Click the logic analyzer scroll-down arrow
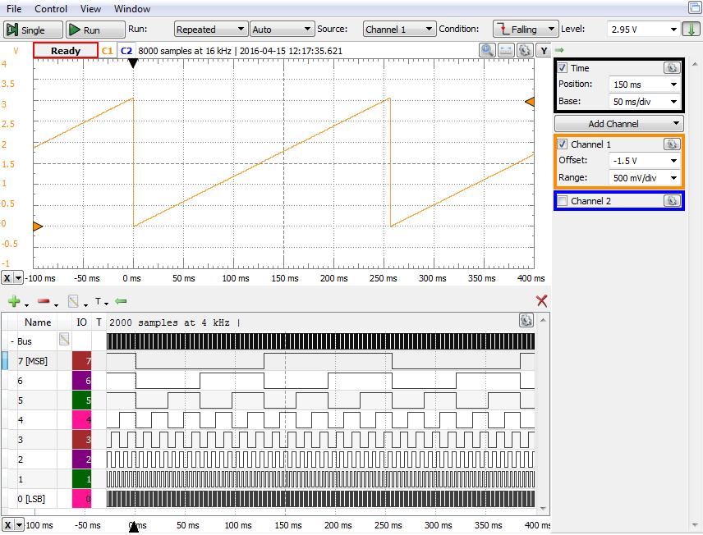The width and height of the screenshot is (703, 535). [x=543, y=509]
